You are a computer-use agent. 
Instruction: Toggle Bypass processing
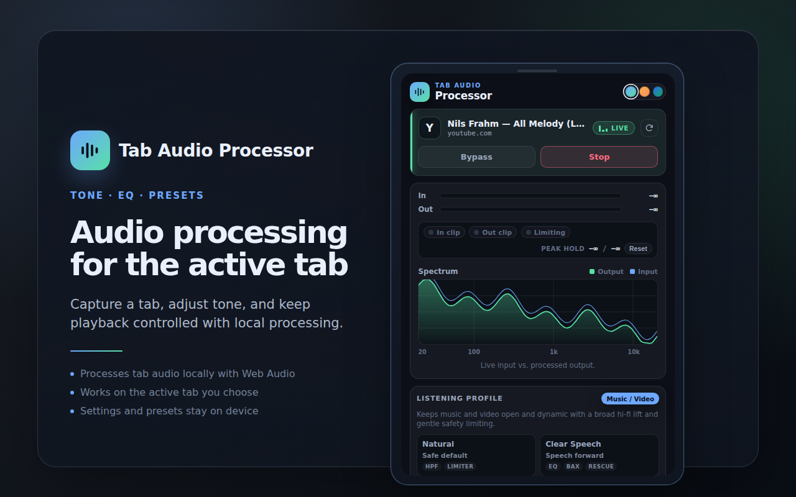476,157
